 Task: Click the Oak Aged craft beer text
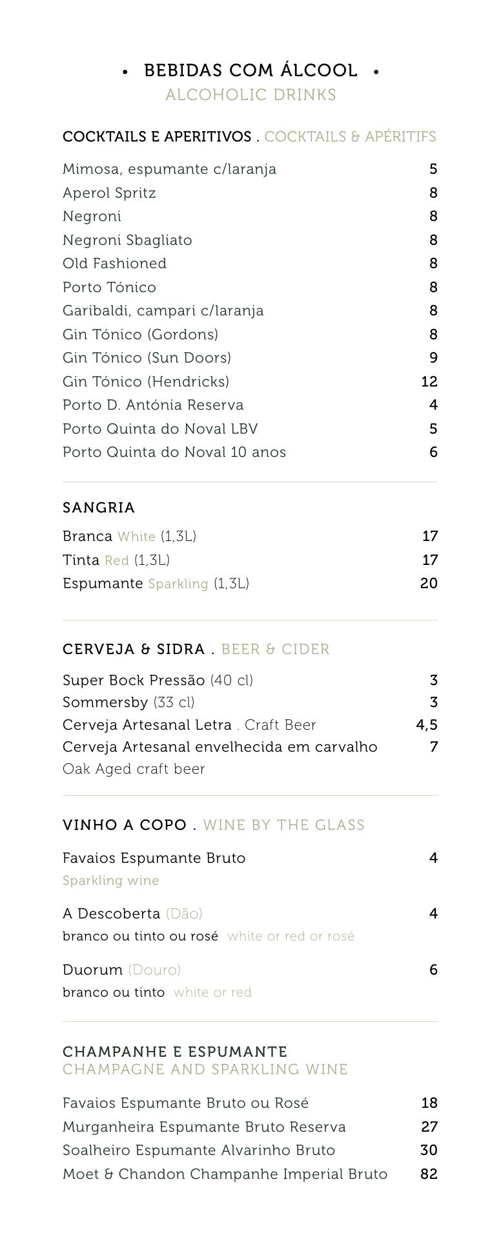point(134,769)
